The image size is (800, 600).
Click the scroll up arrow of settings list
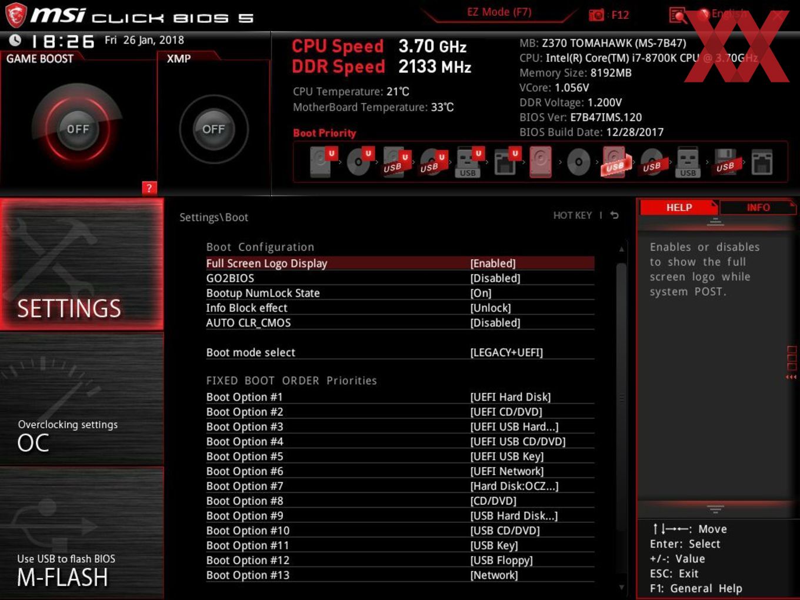(x=621, y=249)
